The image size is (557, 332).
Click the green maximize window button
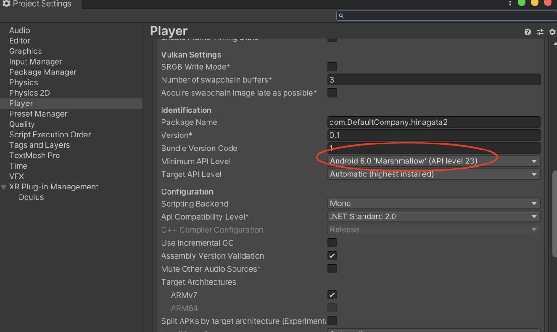[522, 3]
